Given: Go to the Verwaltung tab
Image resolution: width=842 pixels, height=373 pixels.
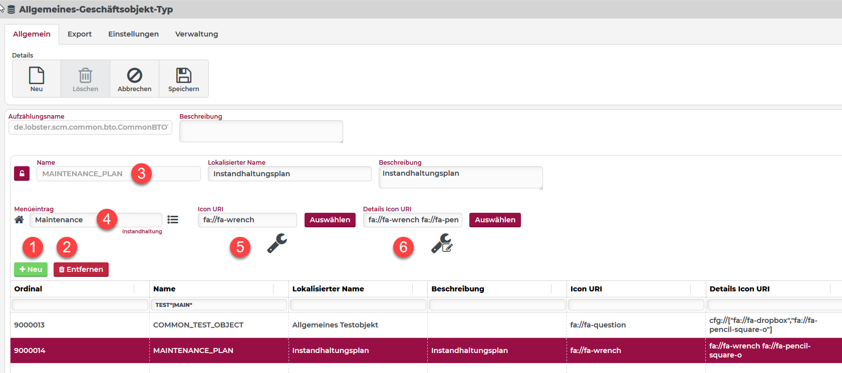Looking at the screenshot, I should pyautogui.click(x=196, y=34).
